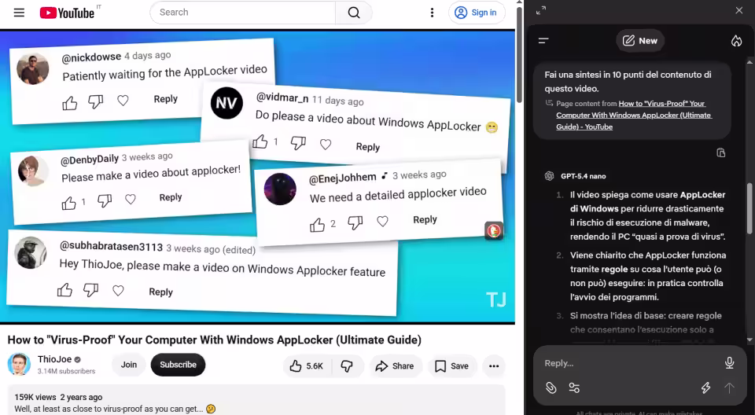Screen dimensions: 755x415
Task: Go to YouTube home via logo
Action: (x=66, y=13)
